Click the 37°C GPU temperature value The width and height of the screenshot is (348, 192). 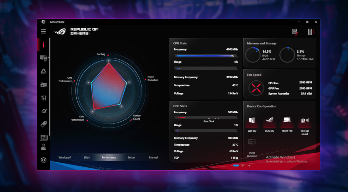point(235,145)
